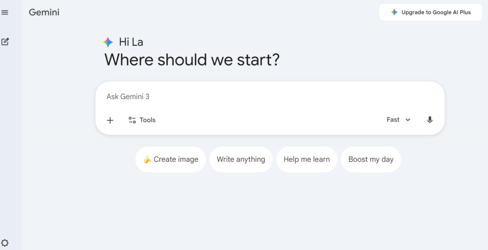Start a new chat with the compose icon
This screenshot has width=488, height=250.
(x=5, y=42)
